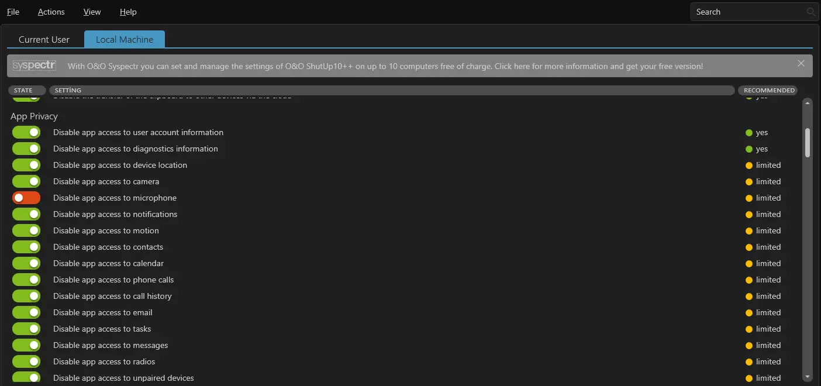Click "Disable app access to camera" text
The image size is (821, 386).
(106, 181)
